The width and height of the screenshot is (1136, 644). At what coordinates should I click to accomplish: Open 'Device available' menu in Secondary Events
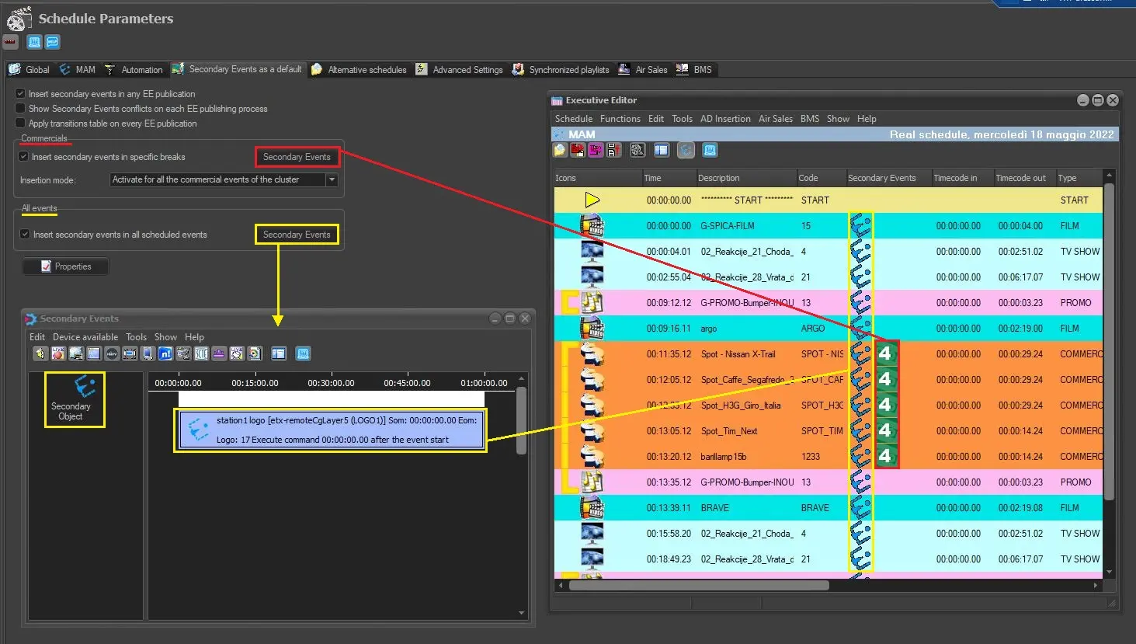pos(85,337)
